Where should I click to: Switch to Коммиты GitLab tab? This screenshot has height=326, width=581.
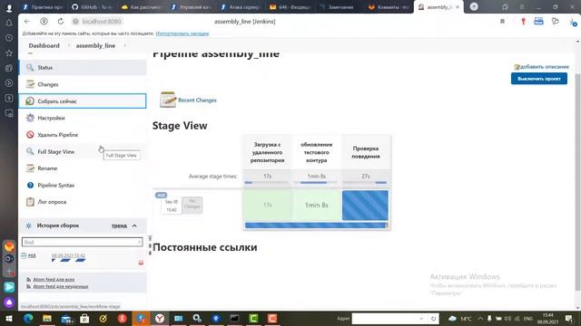389,7
